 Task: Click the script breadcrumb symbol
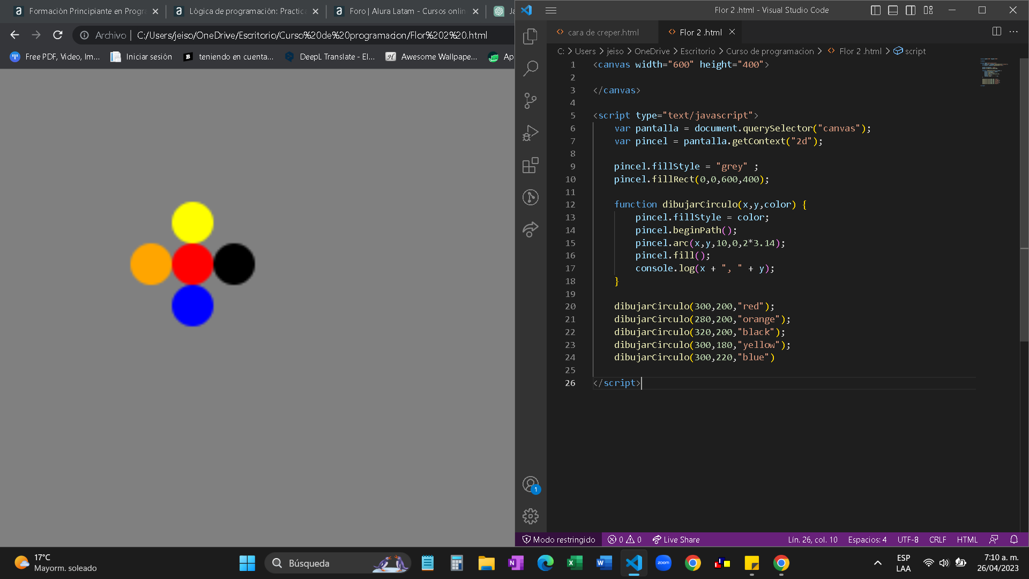point(909,51)
